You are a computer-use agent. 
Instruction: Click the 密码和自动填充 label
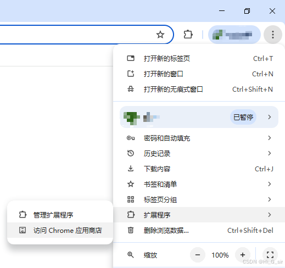click(x=167, y=138)
